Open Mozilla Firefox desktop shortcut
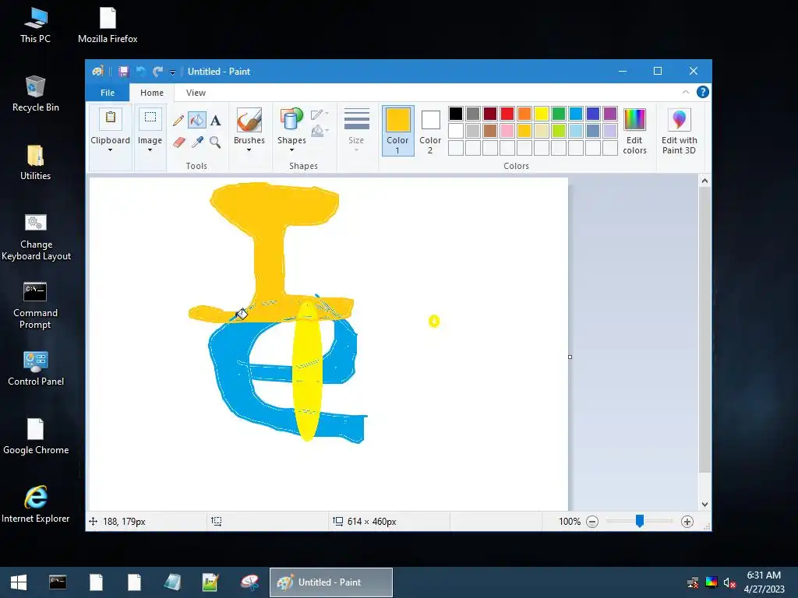The height and width of the screenshot is (598, 798). point(108,26)
